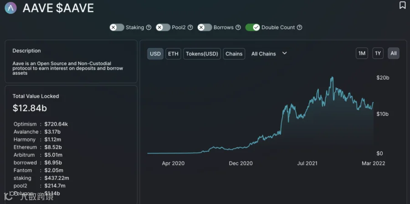Show Tokens(USD) chart view

tap(202, 54)
